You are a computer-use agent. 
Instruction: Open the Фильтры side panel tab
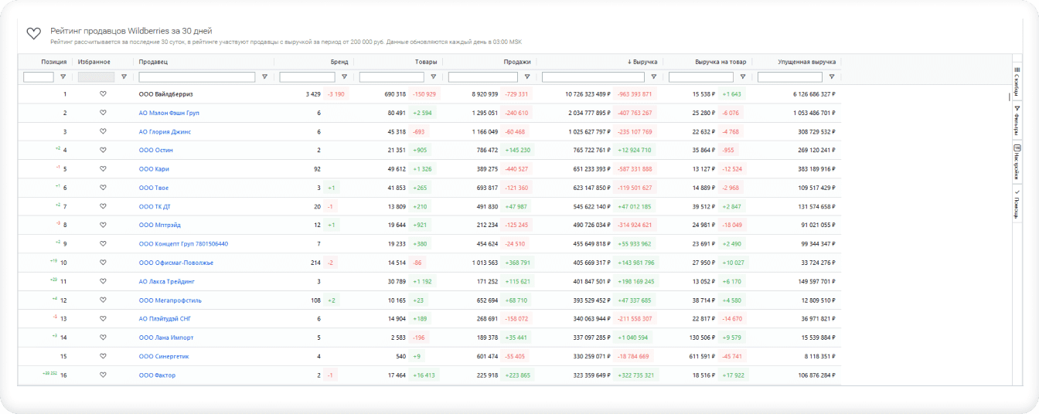coord(1017,120)
